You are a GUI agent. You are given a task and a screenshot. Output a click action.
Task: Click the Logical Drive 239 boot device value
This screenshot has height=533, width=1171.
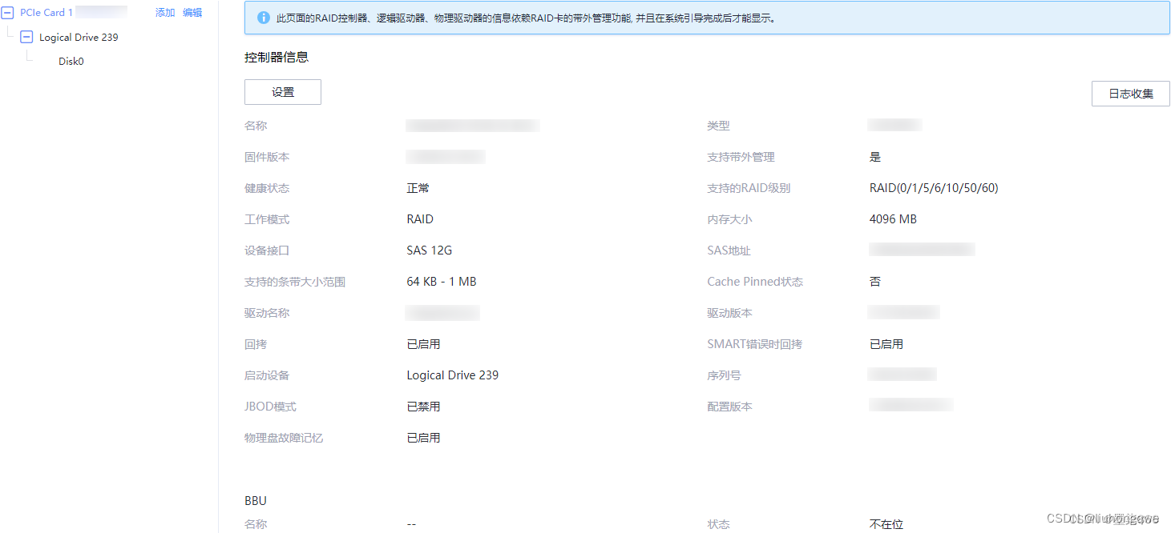click(453, 375)
